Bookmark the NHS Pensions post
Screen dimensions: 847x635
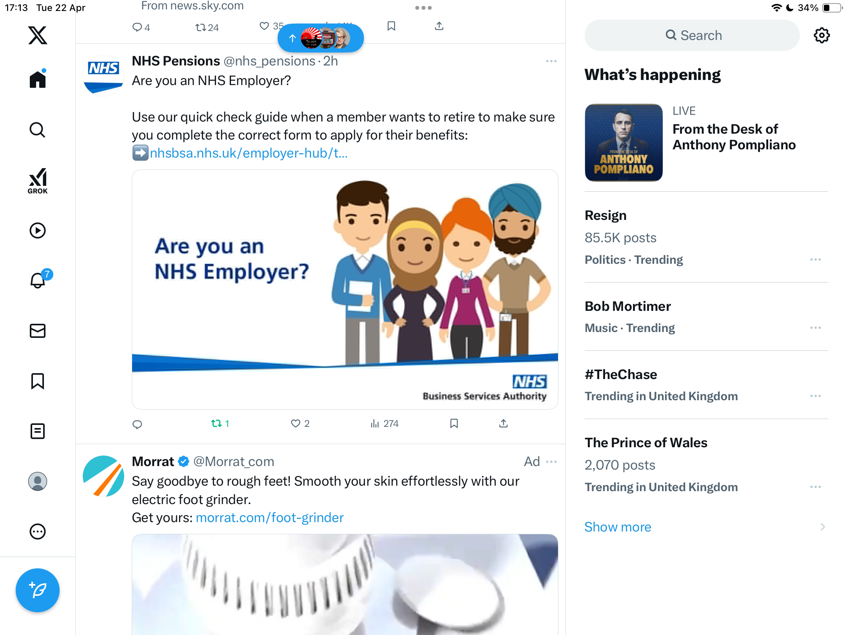coord(454,423)
